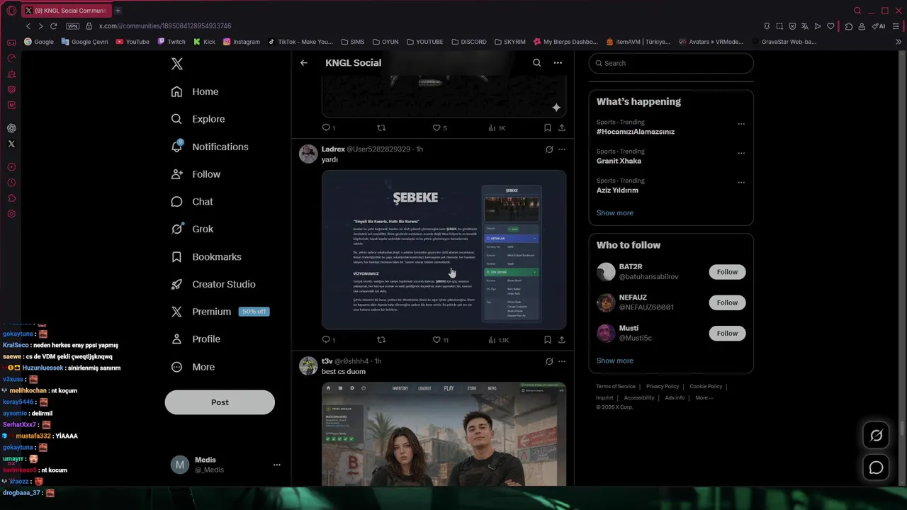Show more under Who to follow
Image resolution: width=907 pixels, height=510 pixels.
[x=615, y=361]
